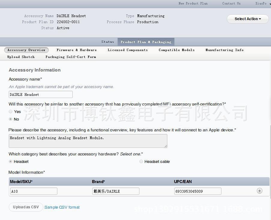Open the Select Action dropdown
The width and height of the screenshot is (271, 220).
tap(248, 19)
